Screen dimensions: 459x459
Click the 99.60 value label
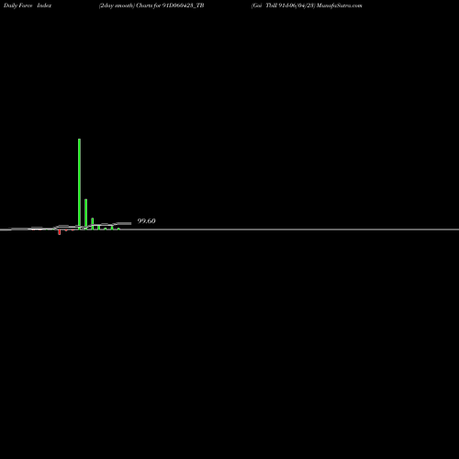point(146,221)
